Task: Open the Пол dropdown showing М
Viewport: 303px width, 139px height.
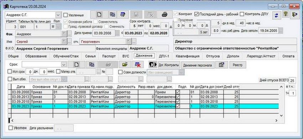Action: click(x=58, y=27)
